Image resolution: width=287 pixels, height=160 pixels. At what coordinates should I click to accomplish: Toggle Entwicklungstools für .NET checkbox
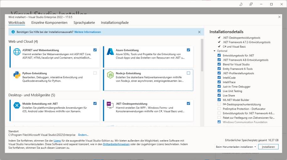pos(219,55)
